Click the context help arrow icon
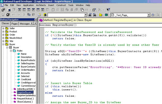This screenshot has height=104, width=162. point(108,10)
